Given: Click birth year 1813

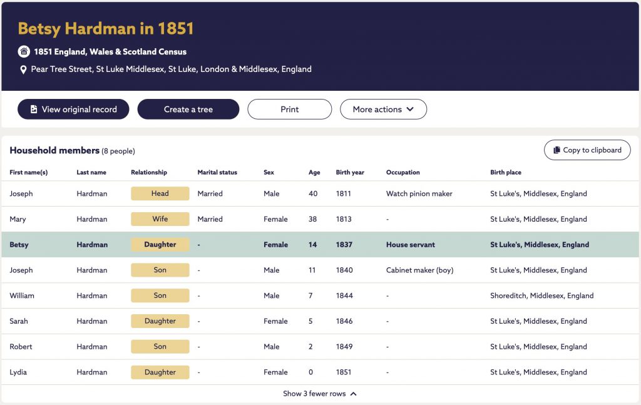Looking at the screenshot, I should click(x=344, y=219).
